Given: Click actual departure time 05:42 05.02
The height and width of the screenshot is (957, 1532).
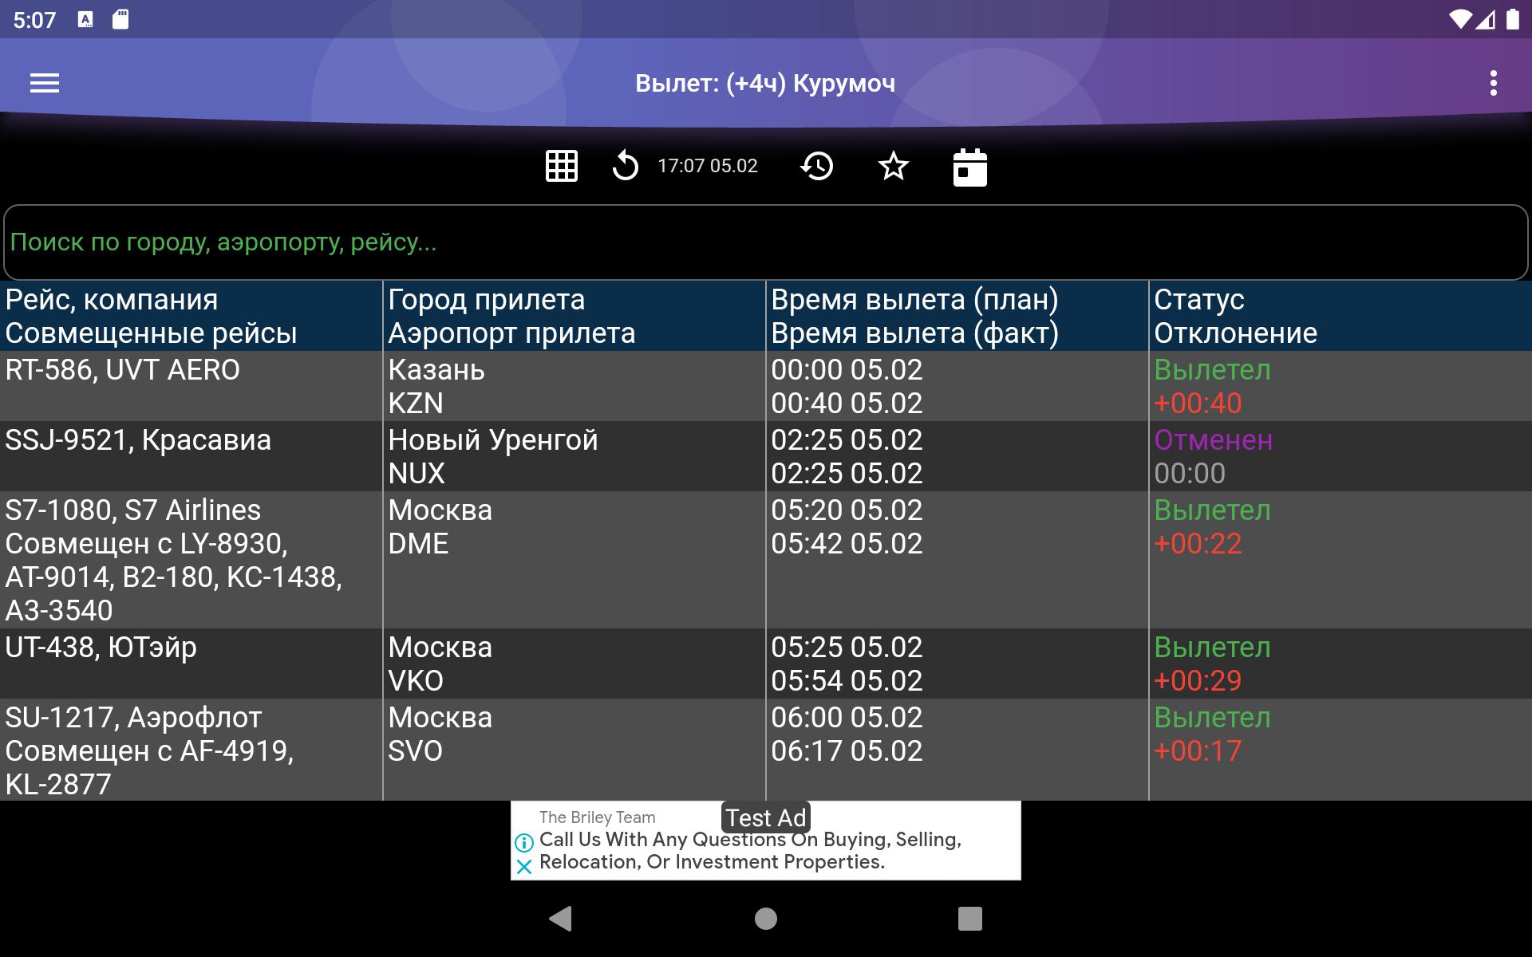Looking at the screenshot, I should (847, 544).
